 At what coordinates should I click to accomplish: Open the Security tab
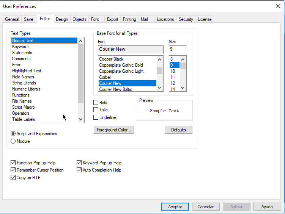(x=186, y=19)
